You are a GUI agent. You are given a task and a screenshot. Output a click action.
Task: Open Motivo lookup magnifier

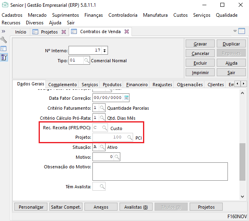[117, 157]
